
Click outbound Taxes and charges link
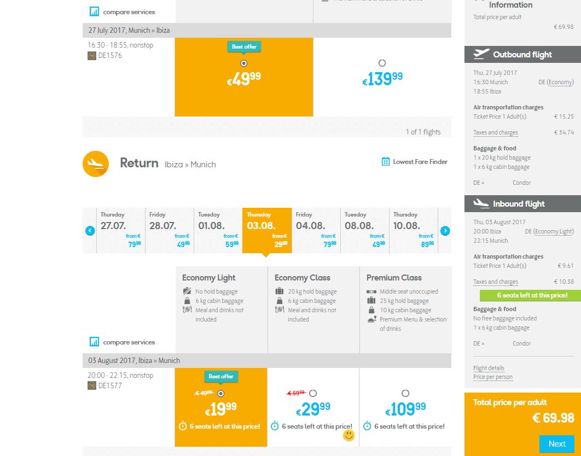[x=496, y=132]
